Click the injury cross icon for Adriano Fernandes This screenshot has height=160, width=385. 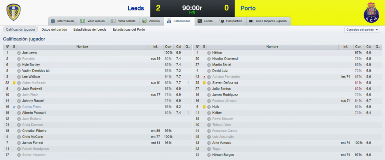pyautogui.click(x=204, y=77)
